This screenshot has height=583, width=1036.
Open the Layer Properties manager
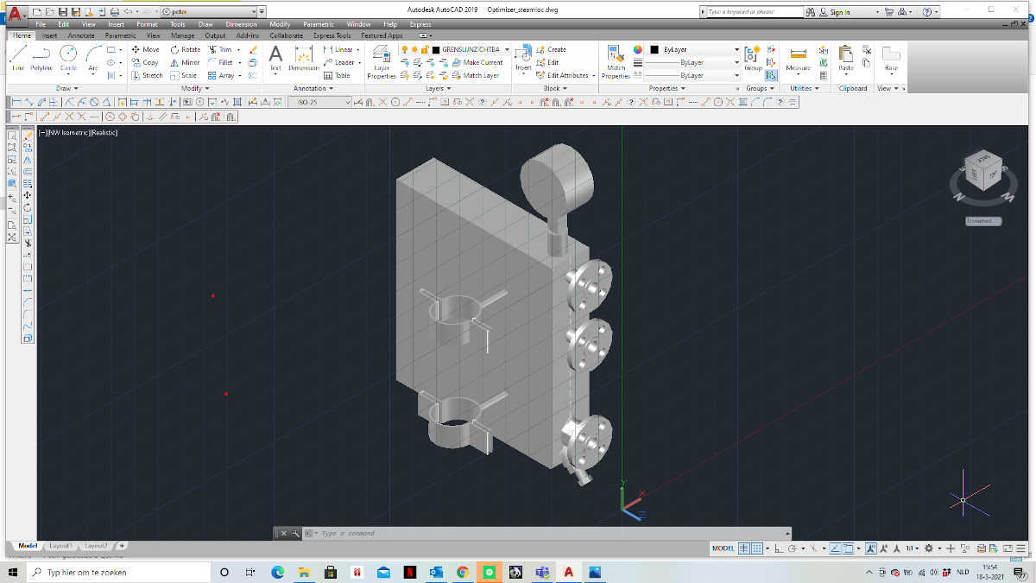tap(382, 61)
